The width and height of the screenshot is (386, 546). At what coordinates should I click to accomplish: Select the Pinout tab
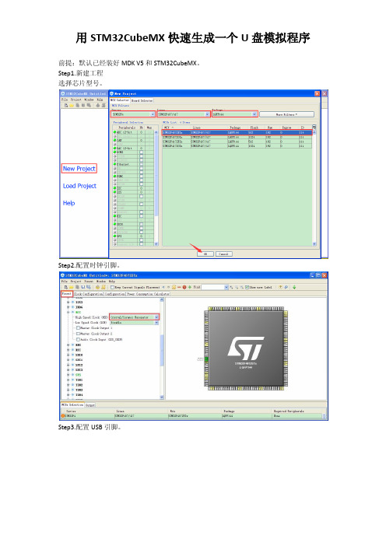[67, 294]
